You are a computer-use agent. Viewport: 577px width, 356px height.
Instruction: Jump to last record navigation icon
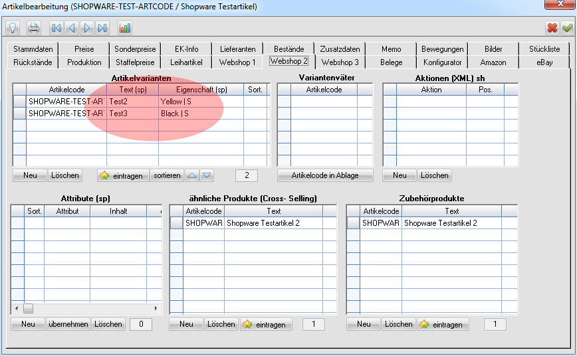click(102, 28)
